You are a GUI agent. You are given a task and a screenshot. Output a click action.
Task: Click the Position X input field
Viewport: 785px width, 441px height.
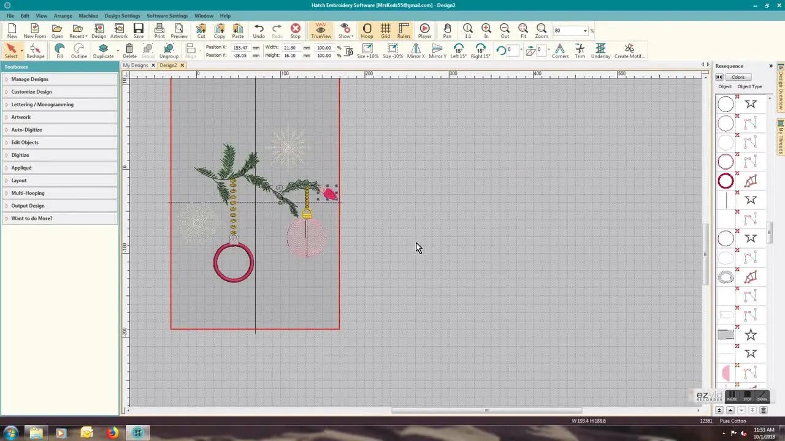point(240,47)
